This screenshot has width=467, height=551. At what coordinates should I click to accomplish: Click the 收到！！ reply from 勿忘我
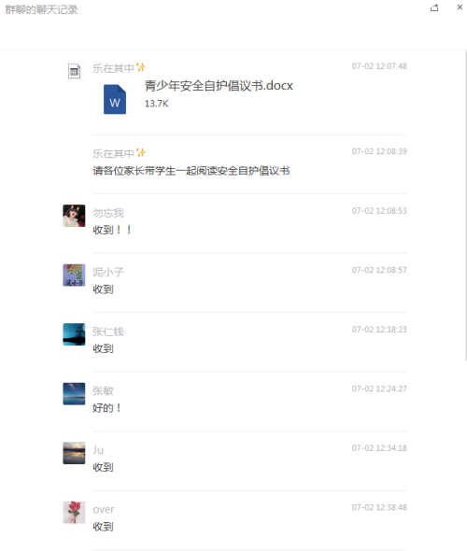pyautogui.click(x=112, y=230)
